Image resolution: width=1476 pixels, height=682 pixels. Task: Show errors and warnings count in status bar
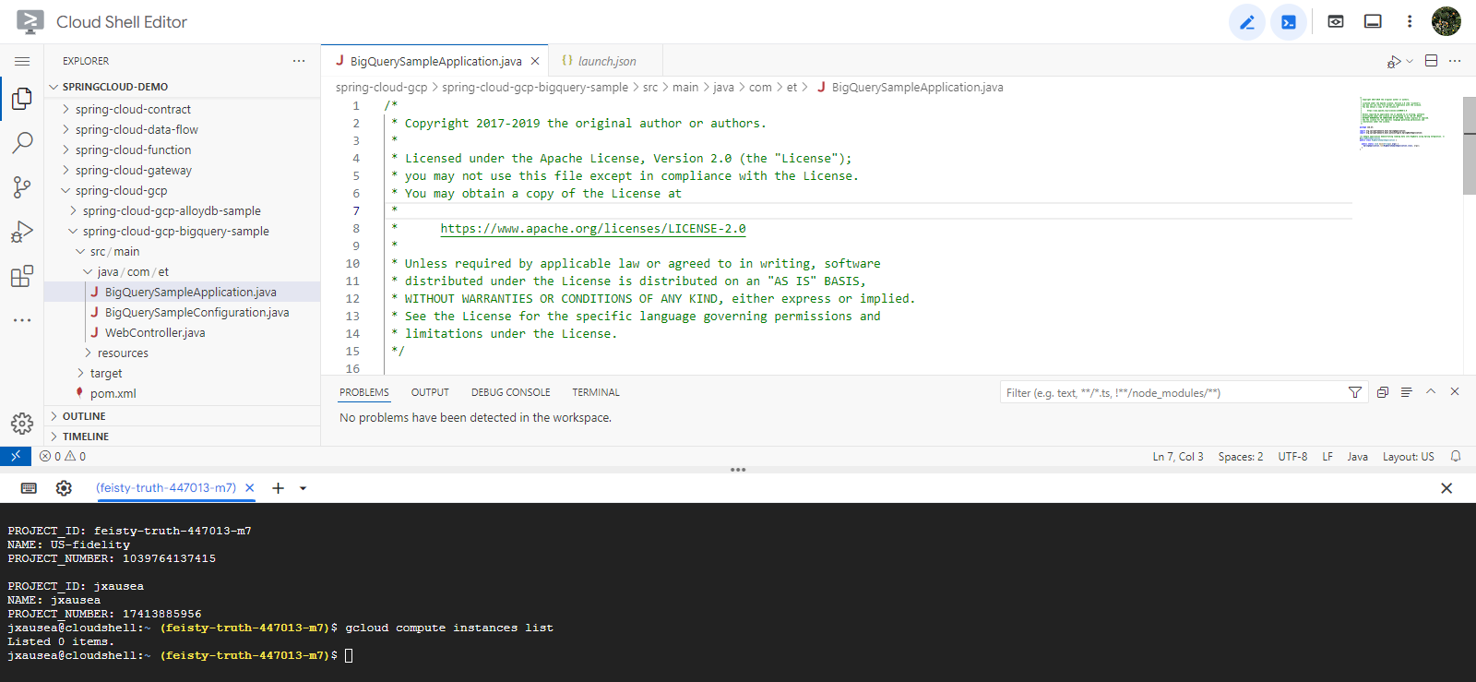[63, 456]
